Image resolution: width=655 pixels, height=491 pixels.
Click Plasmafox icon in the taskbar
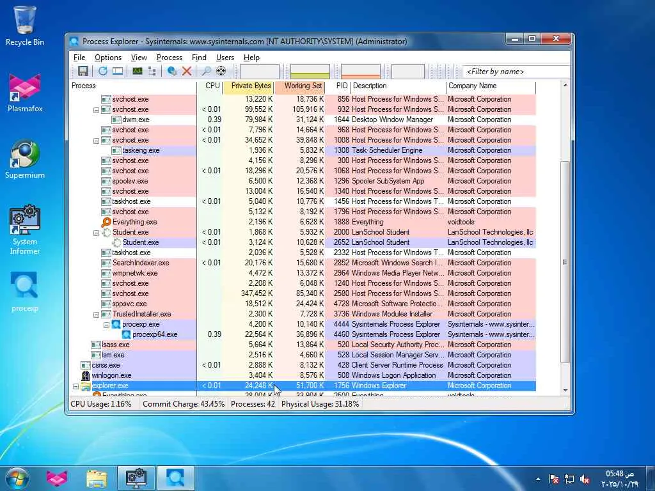[57, 478]
